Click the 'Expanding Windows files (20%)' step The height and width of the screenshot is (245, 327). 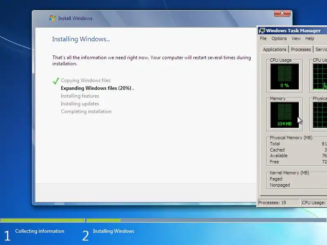[97, 88]
